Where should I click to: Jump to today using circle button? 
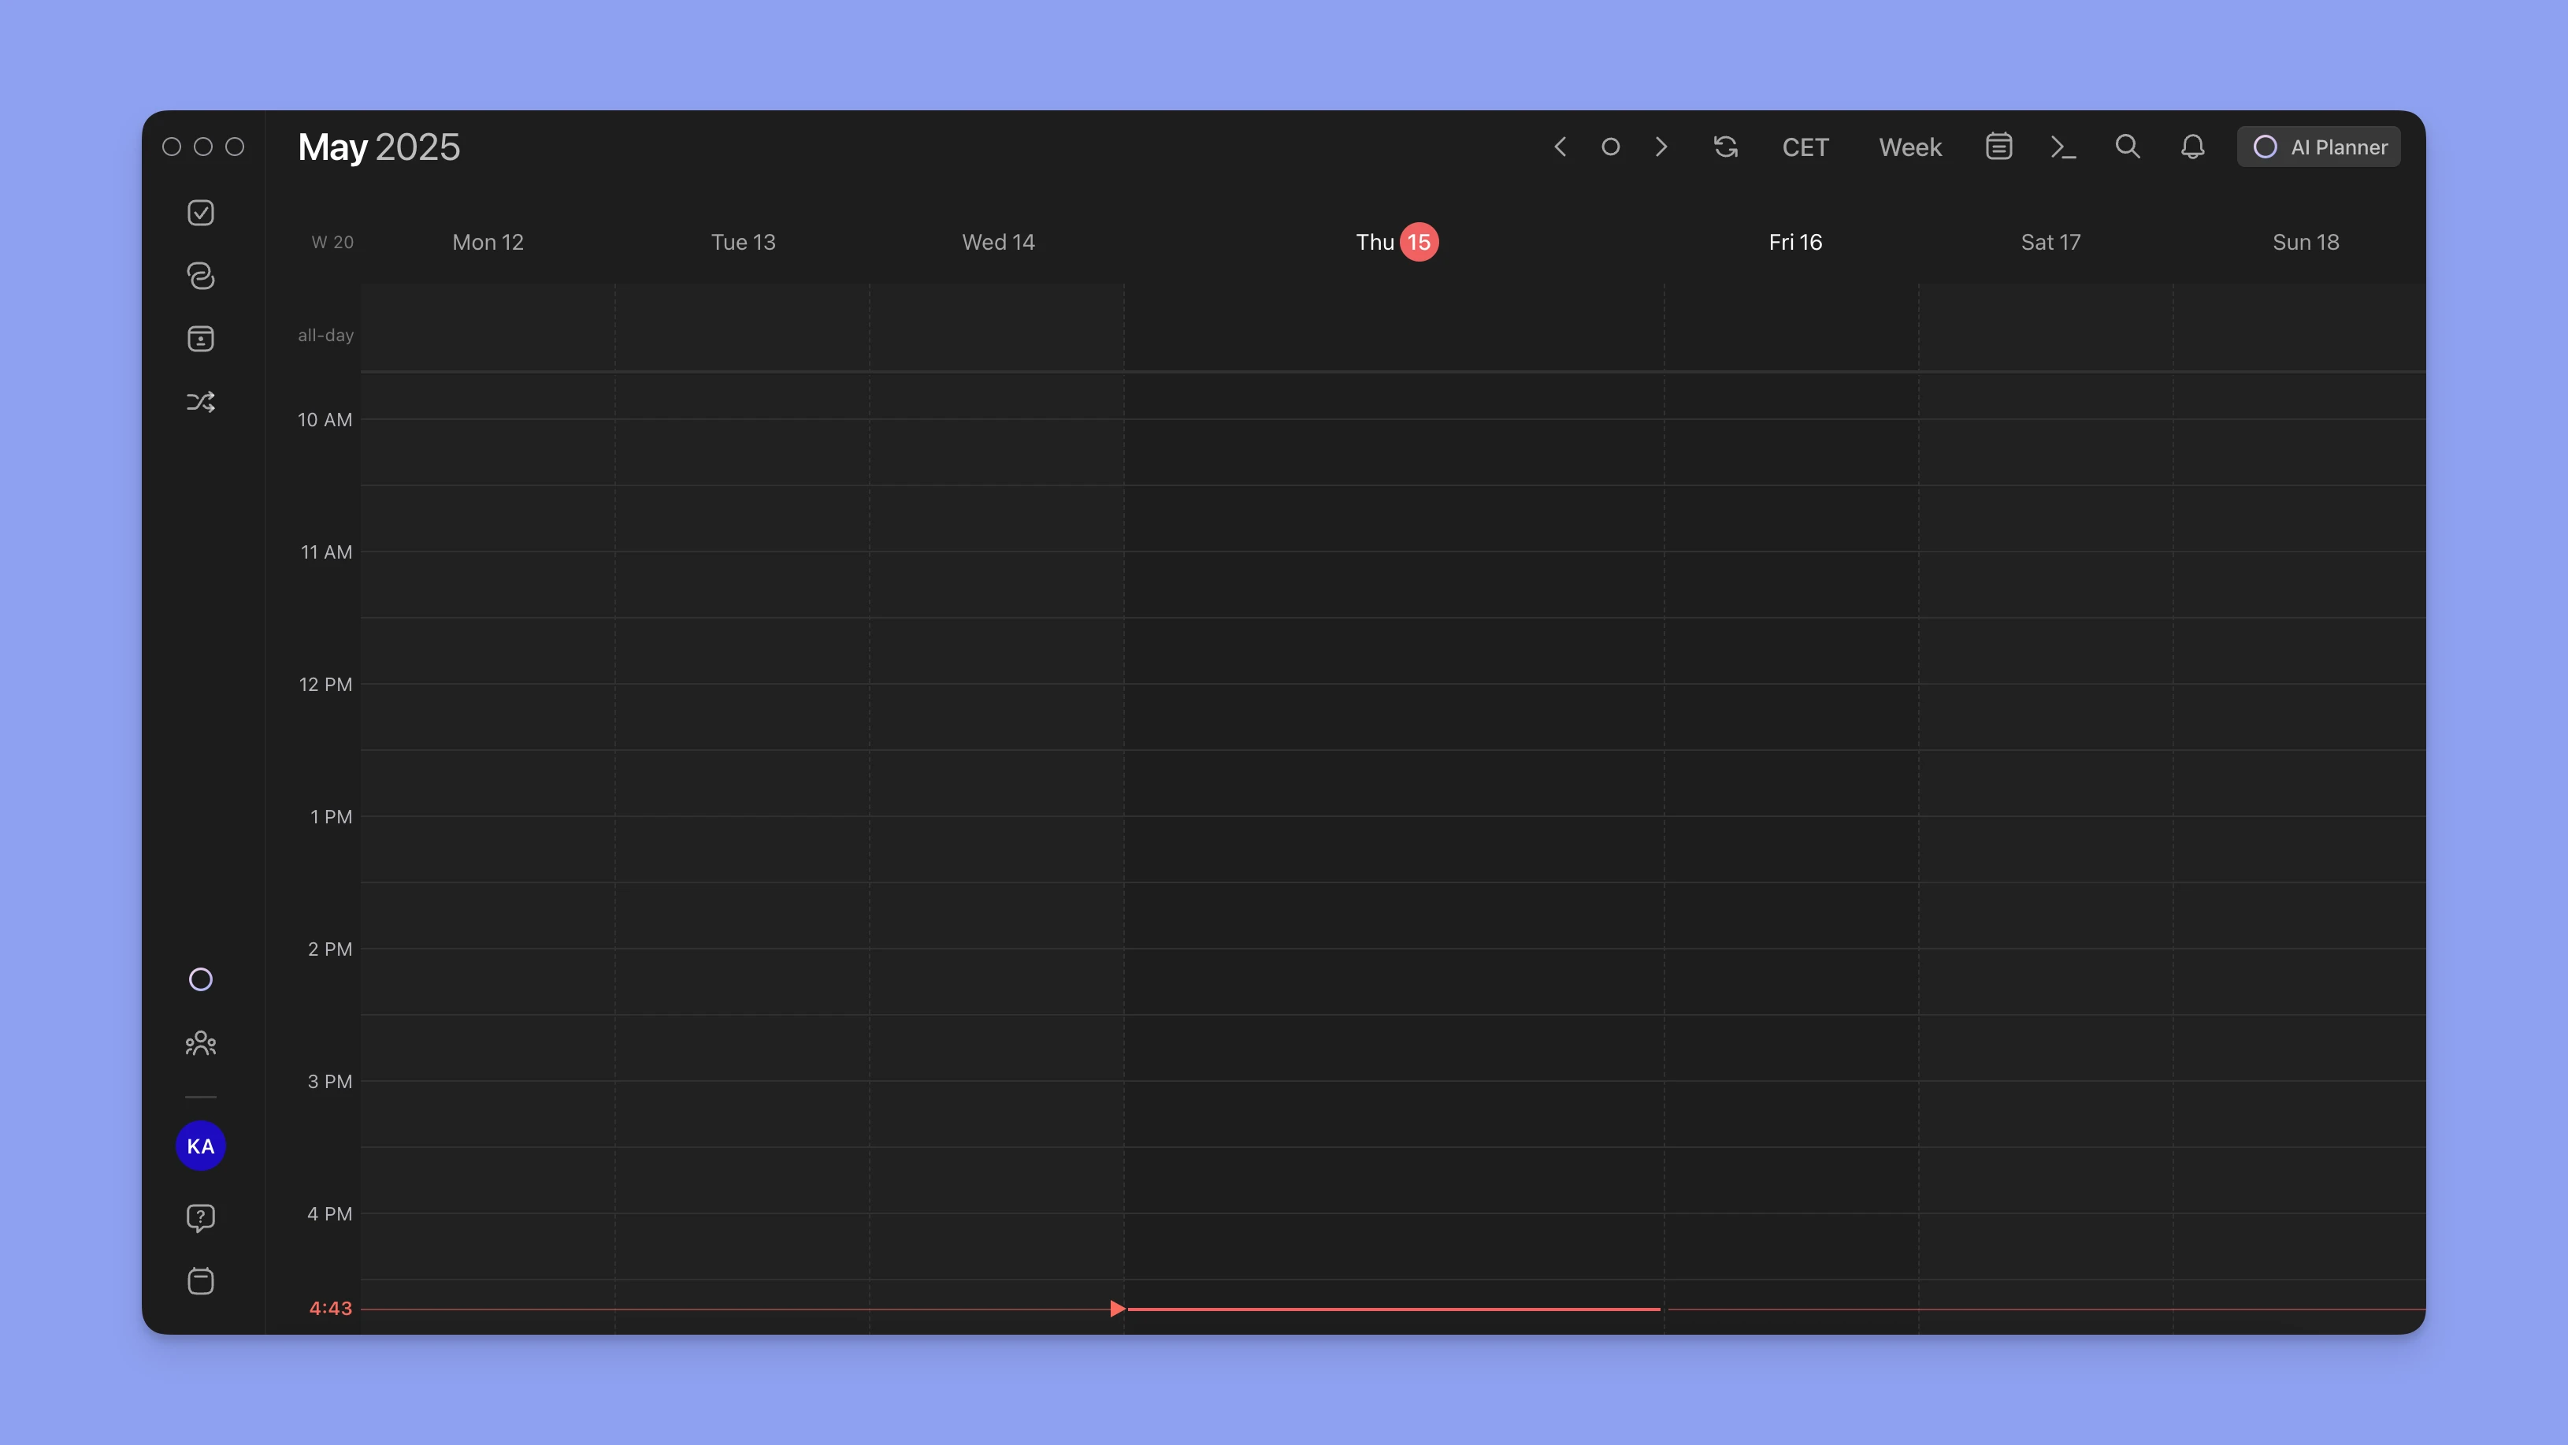1611,147
